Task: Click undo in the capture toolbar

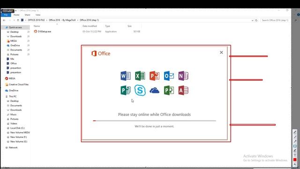Action: pos(295,164)
